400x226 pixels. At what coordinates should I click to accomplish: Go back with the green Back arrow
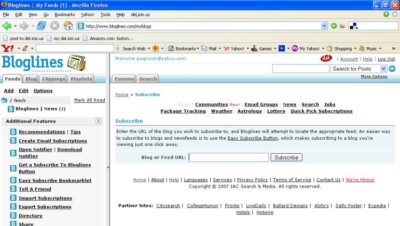point(7,26)
